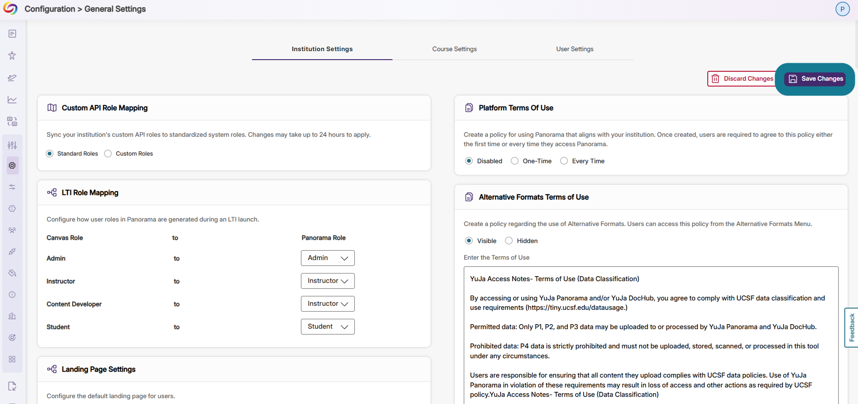This screenshot has height=404, width=858.
Task: Switch to the Course Settings tab
Action: click(454, 49)
